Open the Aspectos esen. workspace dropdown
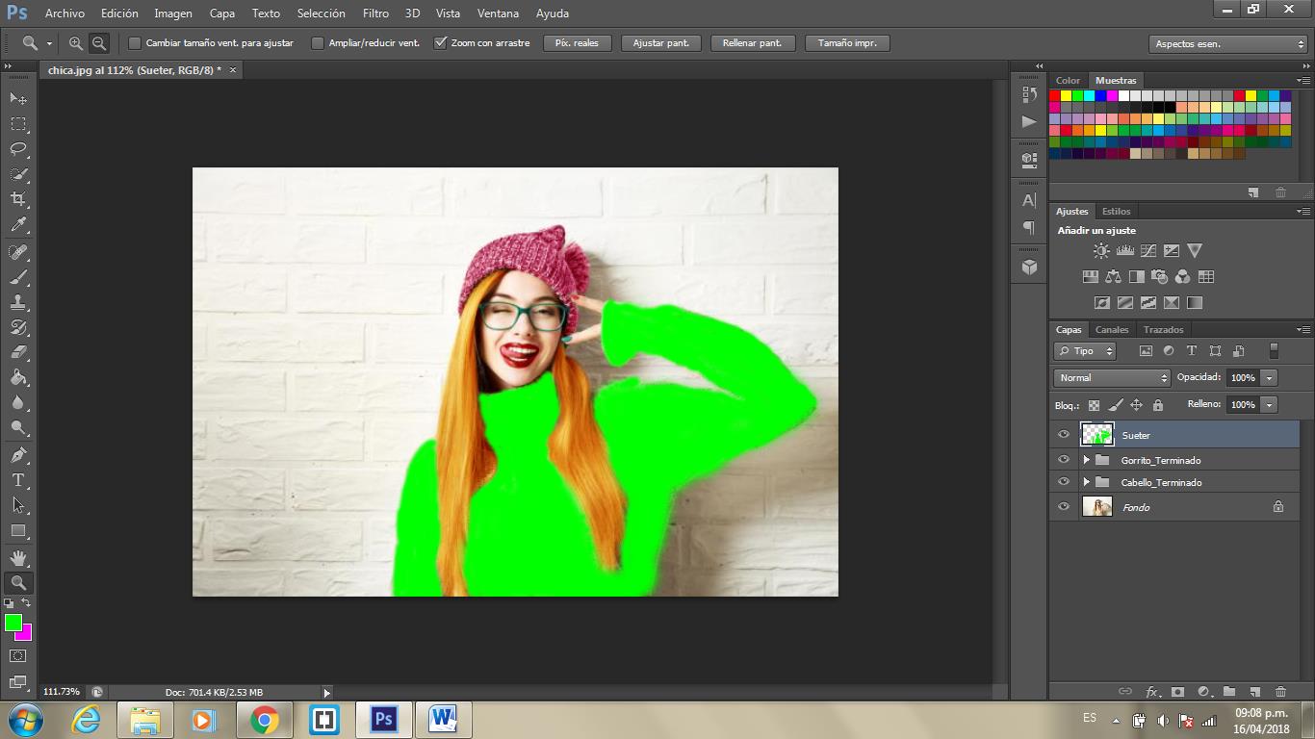Viewport: 1315px width, 739px height. click(x=1228, y=44)
